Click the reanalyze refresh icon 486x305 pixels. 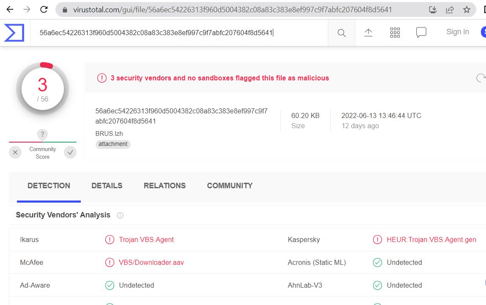(x=481, y=78)
